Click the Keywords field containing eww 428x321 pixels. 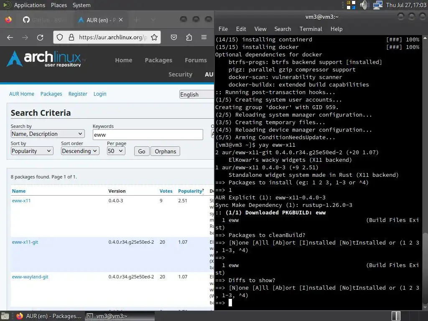coord(148,135)
